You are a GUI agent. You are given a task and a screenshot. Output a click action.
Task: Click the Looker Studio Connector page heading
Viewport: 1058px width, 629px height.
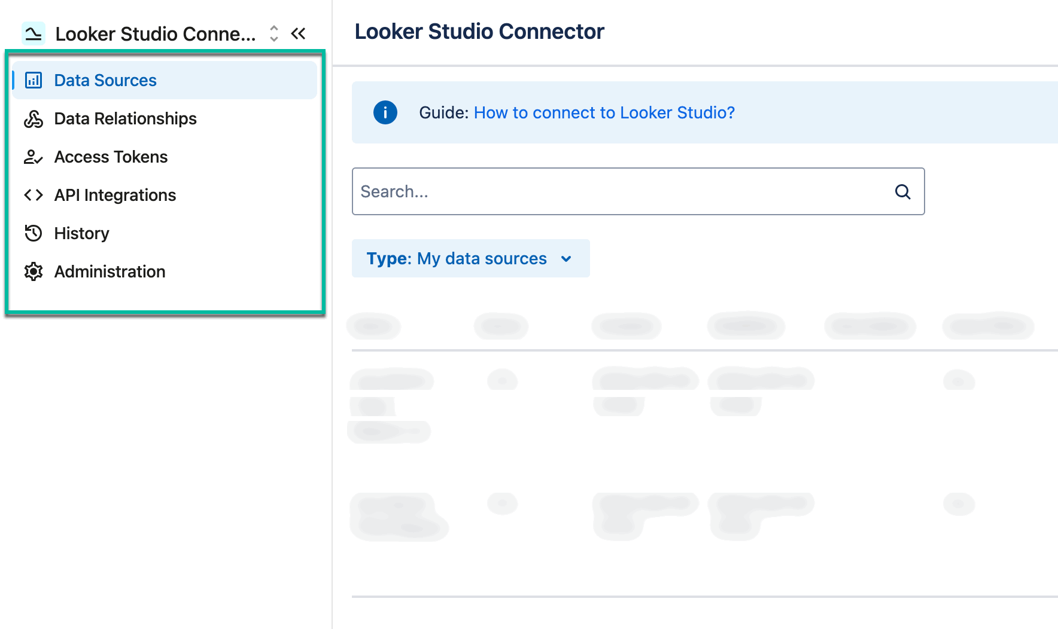[x=479, y=31]
